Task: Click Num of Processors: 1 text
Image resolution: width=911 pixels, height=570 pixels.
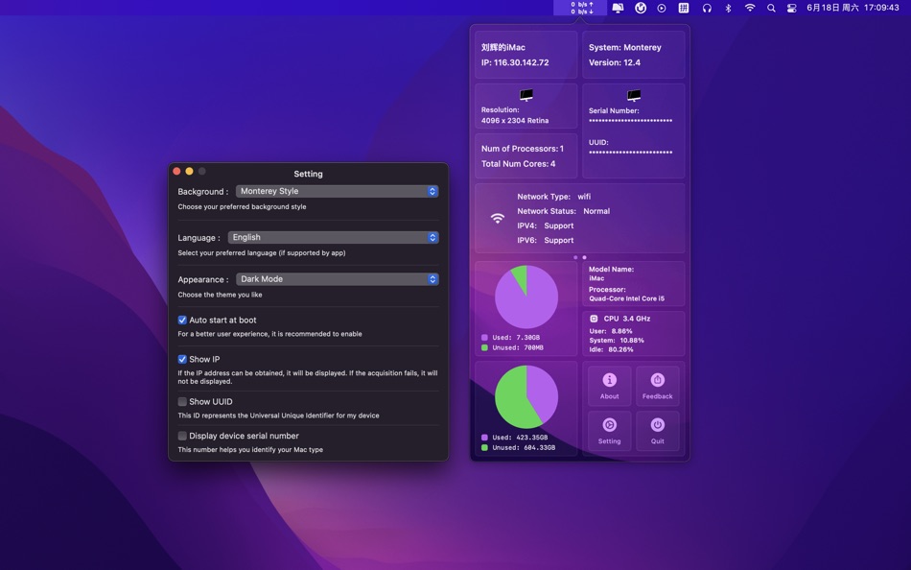Action: [523, 149]
